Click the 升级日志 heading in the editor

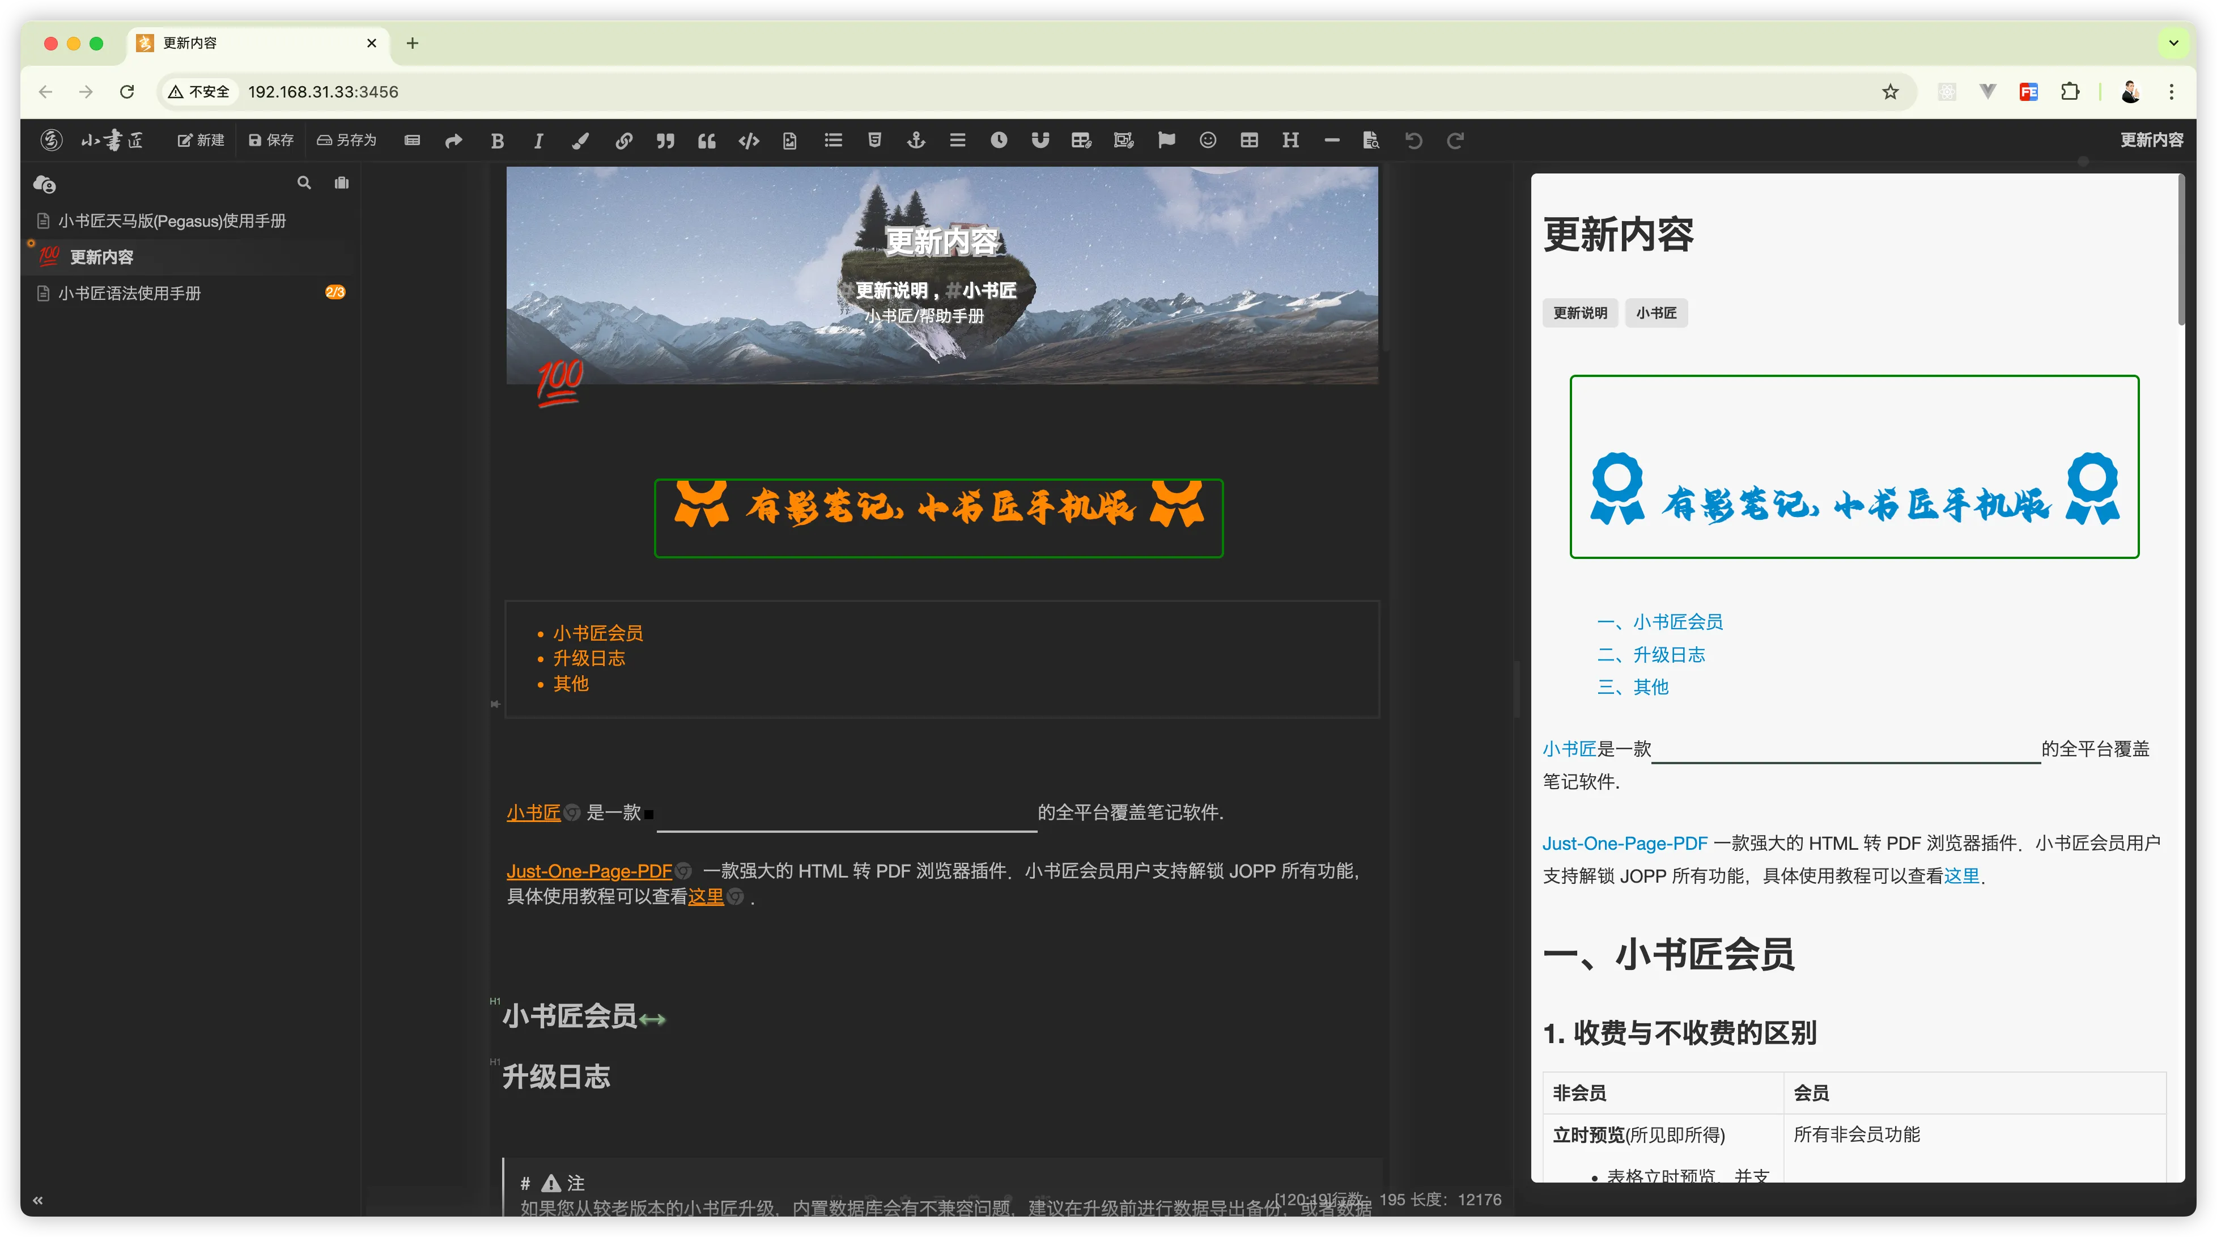pos(556,1077)
